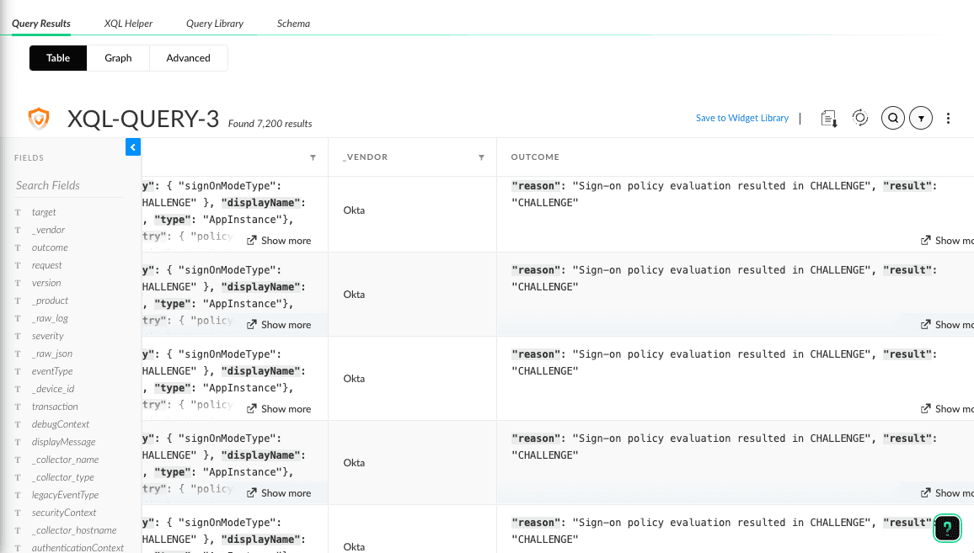Click the circular refresh icon in toolbar
The width and height of the screenshot is (974, 553).
point(860,118)
